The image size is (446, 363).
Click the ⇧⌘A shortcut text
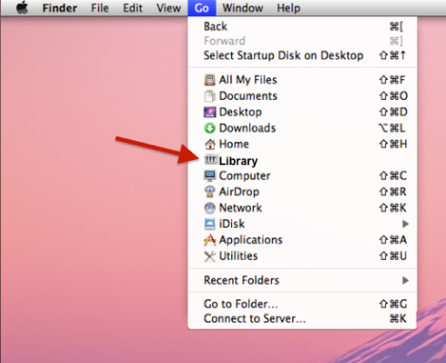(x=393, y=240)
